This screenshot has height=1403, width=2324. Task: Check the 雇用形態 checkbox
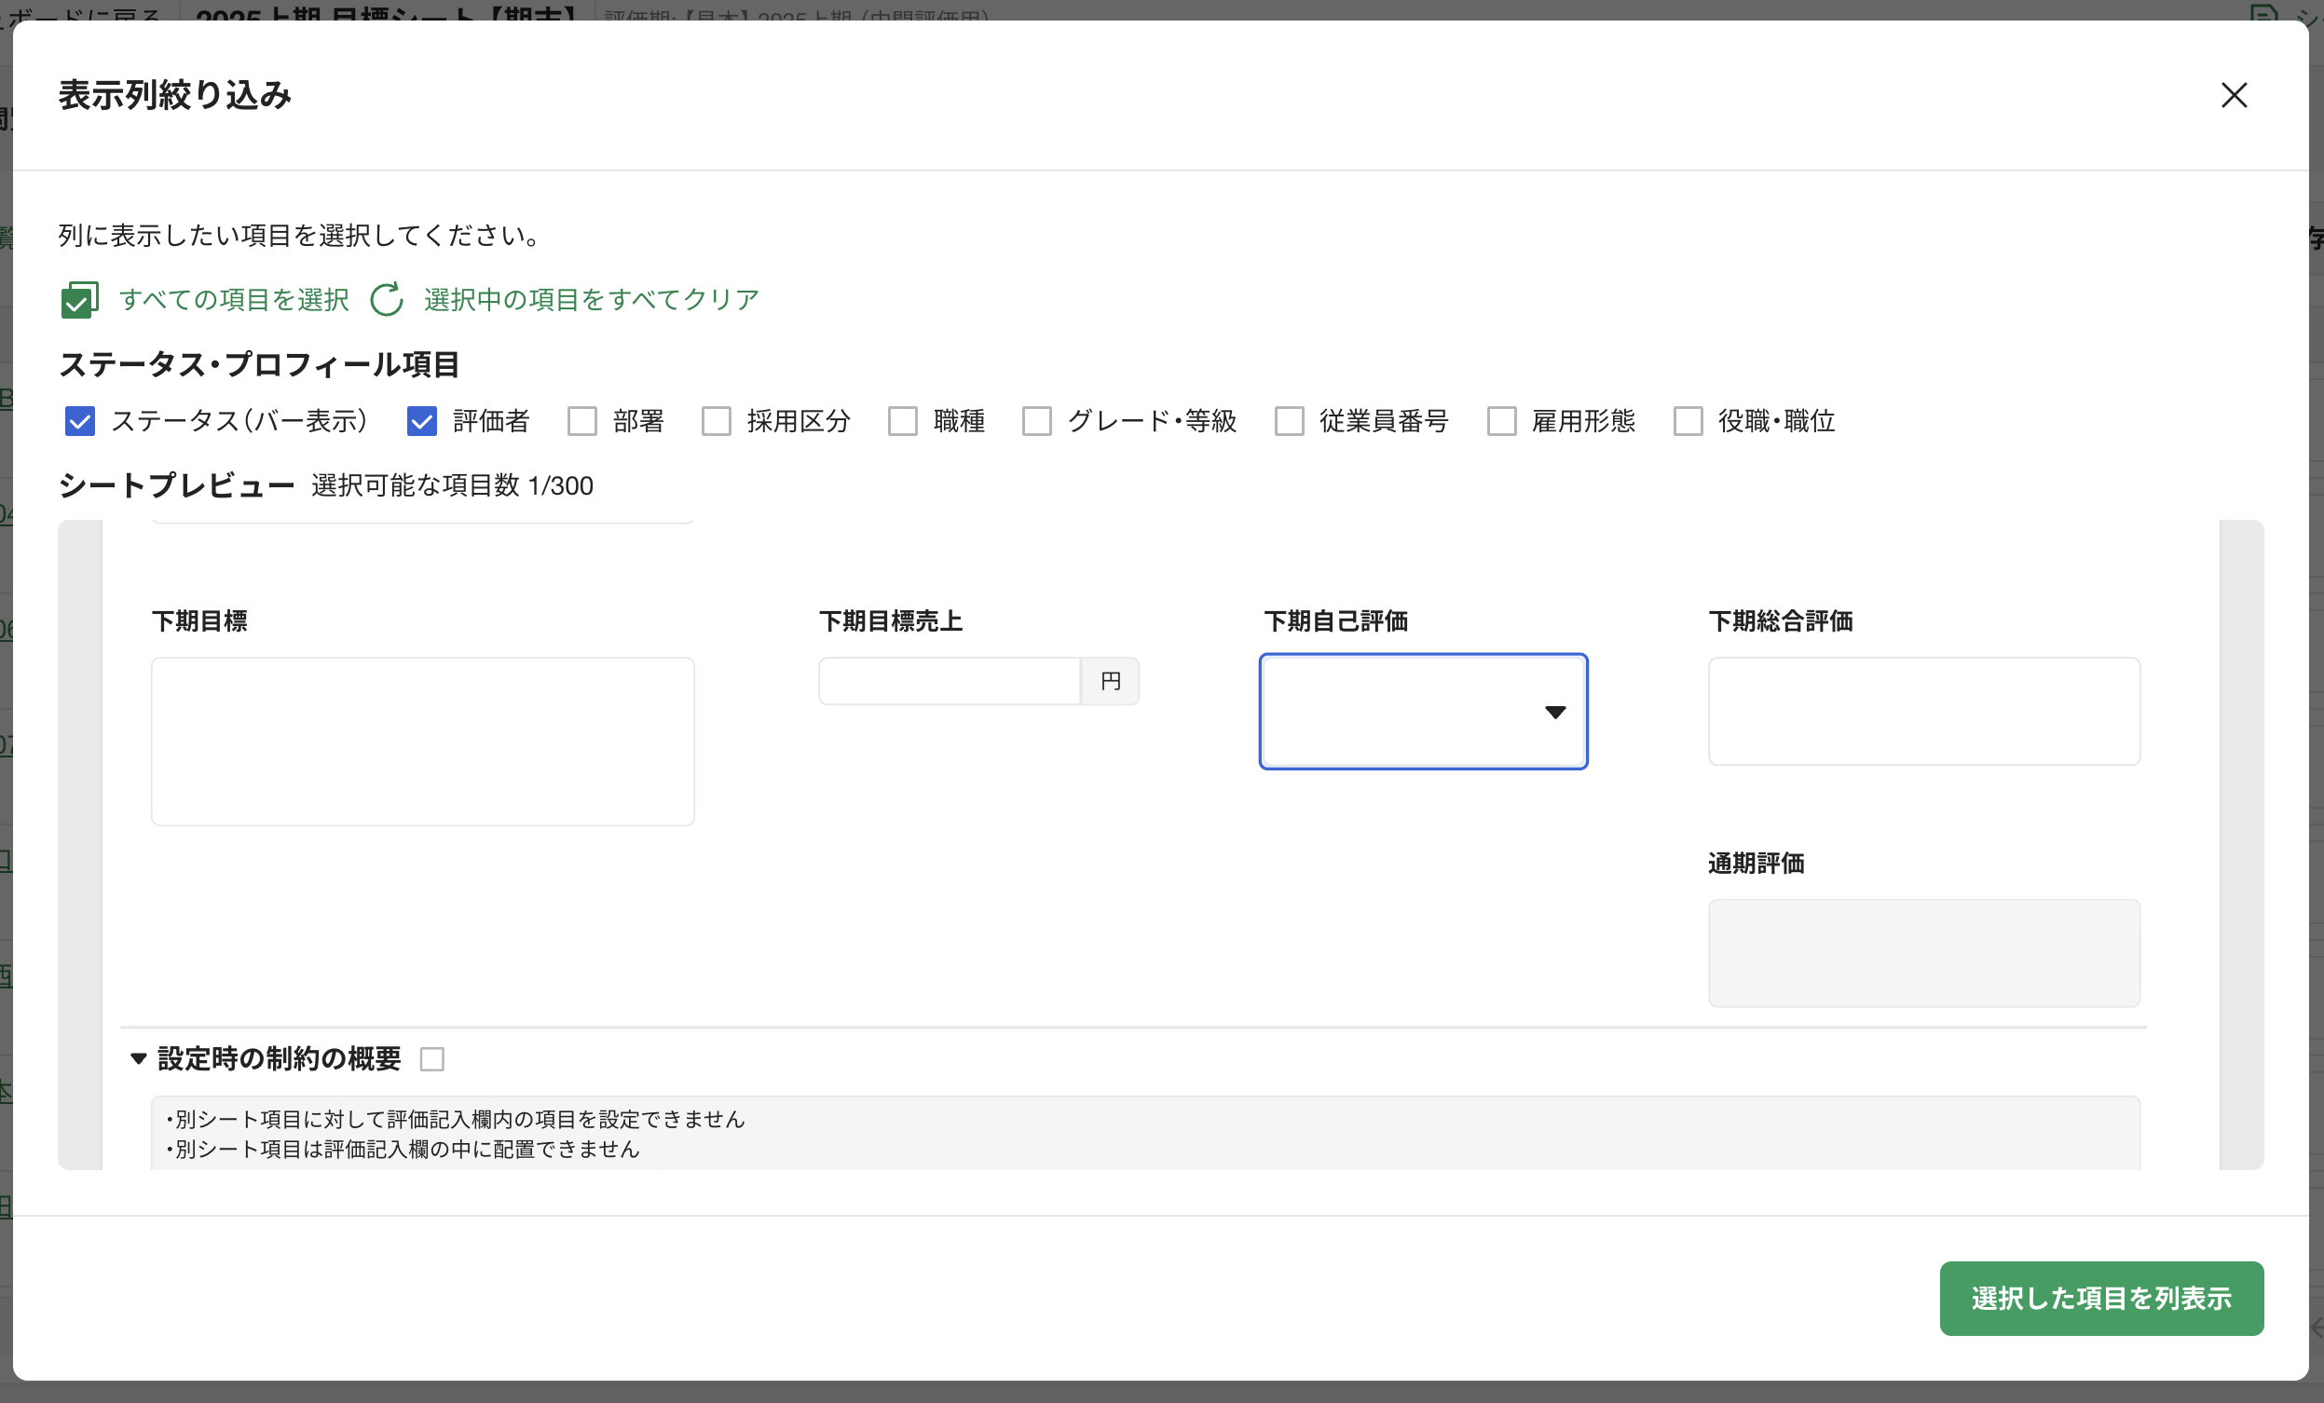point(1501,420)
